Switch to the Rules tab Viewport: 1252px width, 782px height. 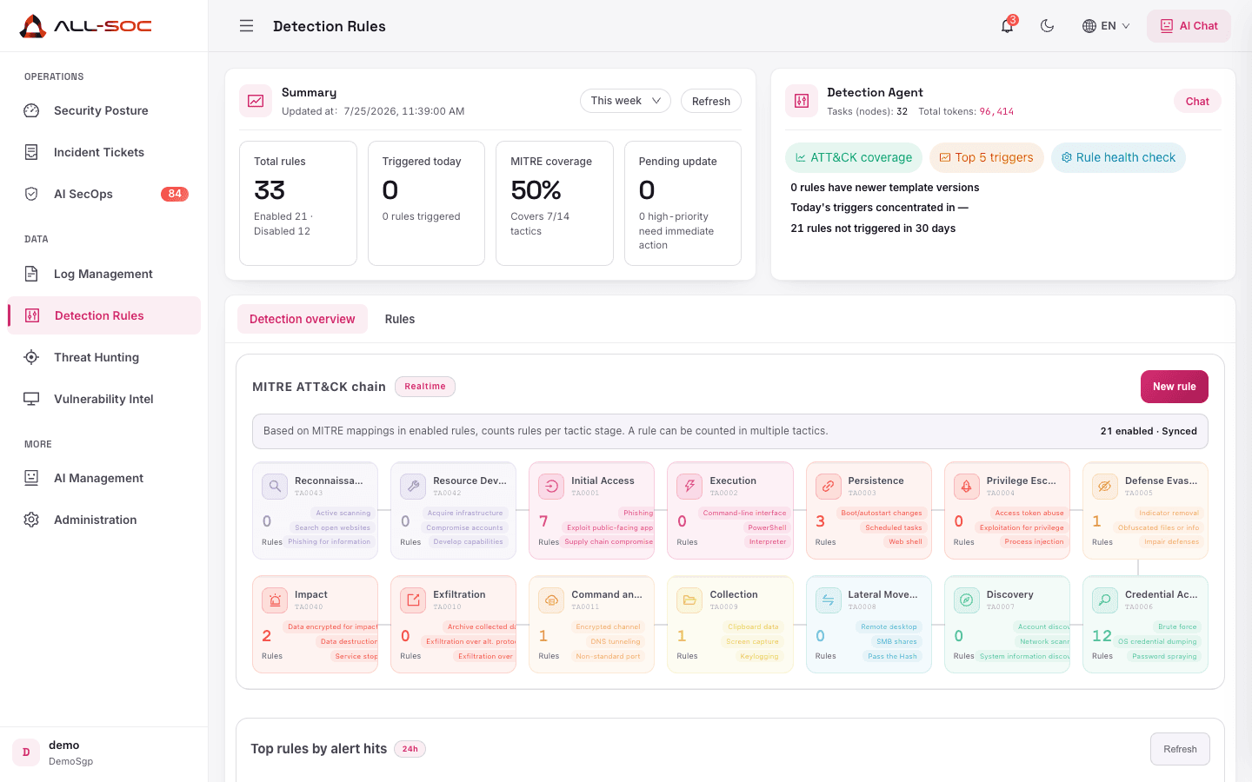tap(400, 319)
